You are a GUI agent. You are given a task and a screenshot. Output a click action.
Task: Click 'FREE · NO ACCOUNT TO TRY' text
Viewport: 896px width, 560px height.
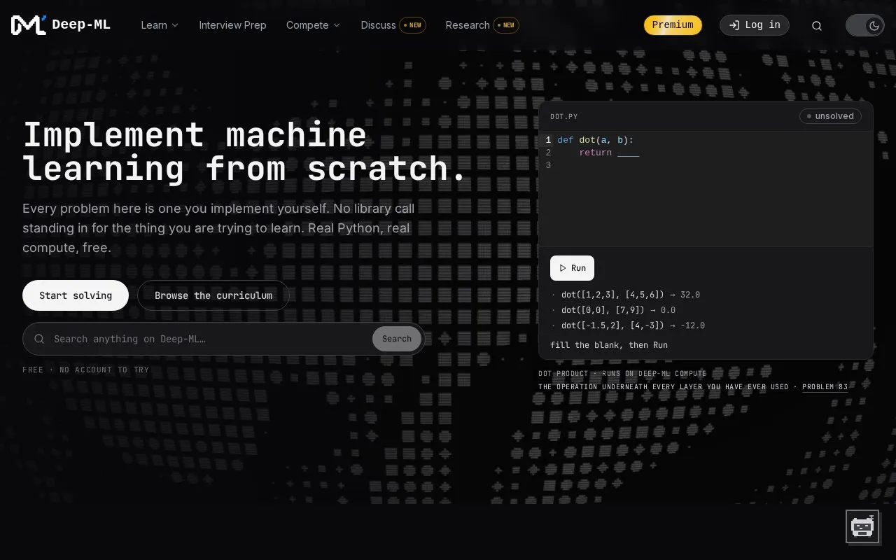click(x=86, y=370)
